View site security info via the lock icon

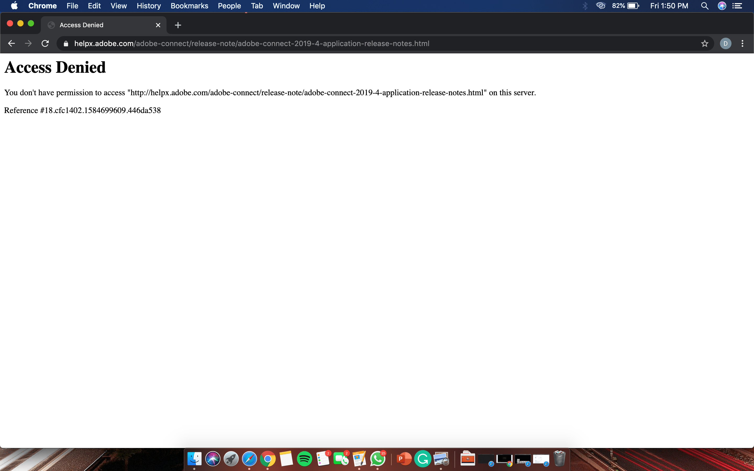[66, 43]
